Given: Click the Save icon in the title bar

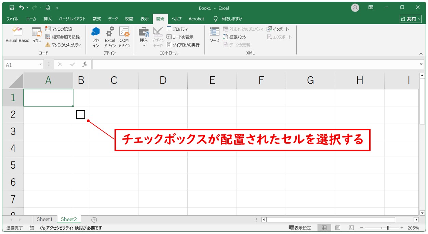Looking at the screenshot, I should [12, 8].
